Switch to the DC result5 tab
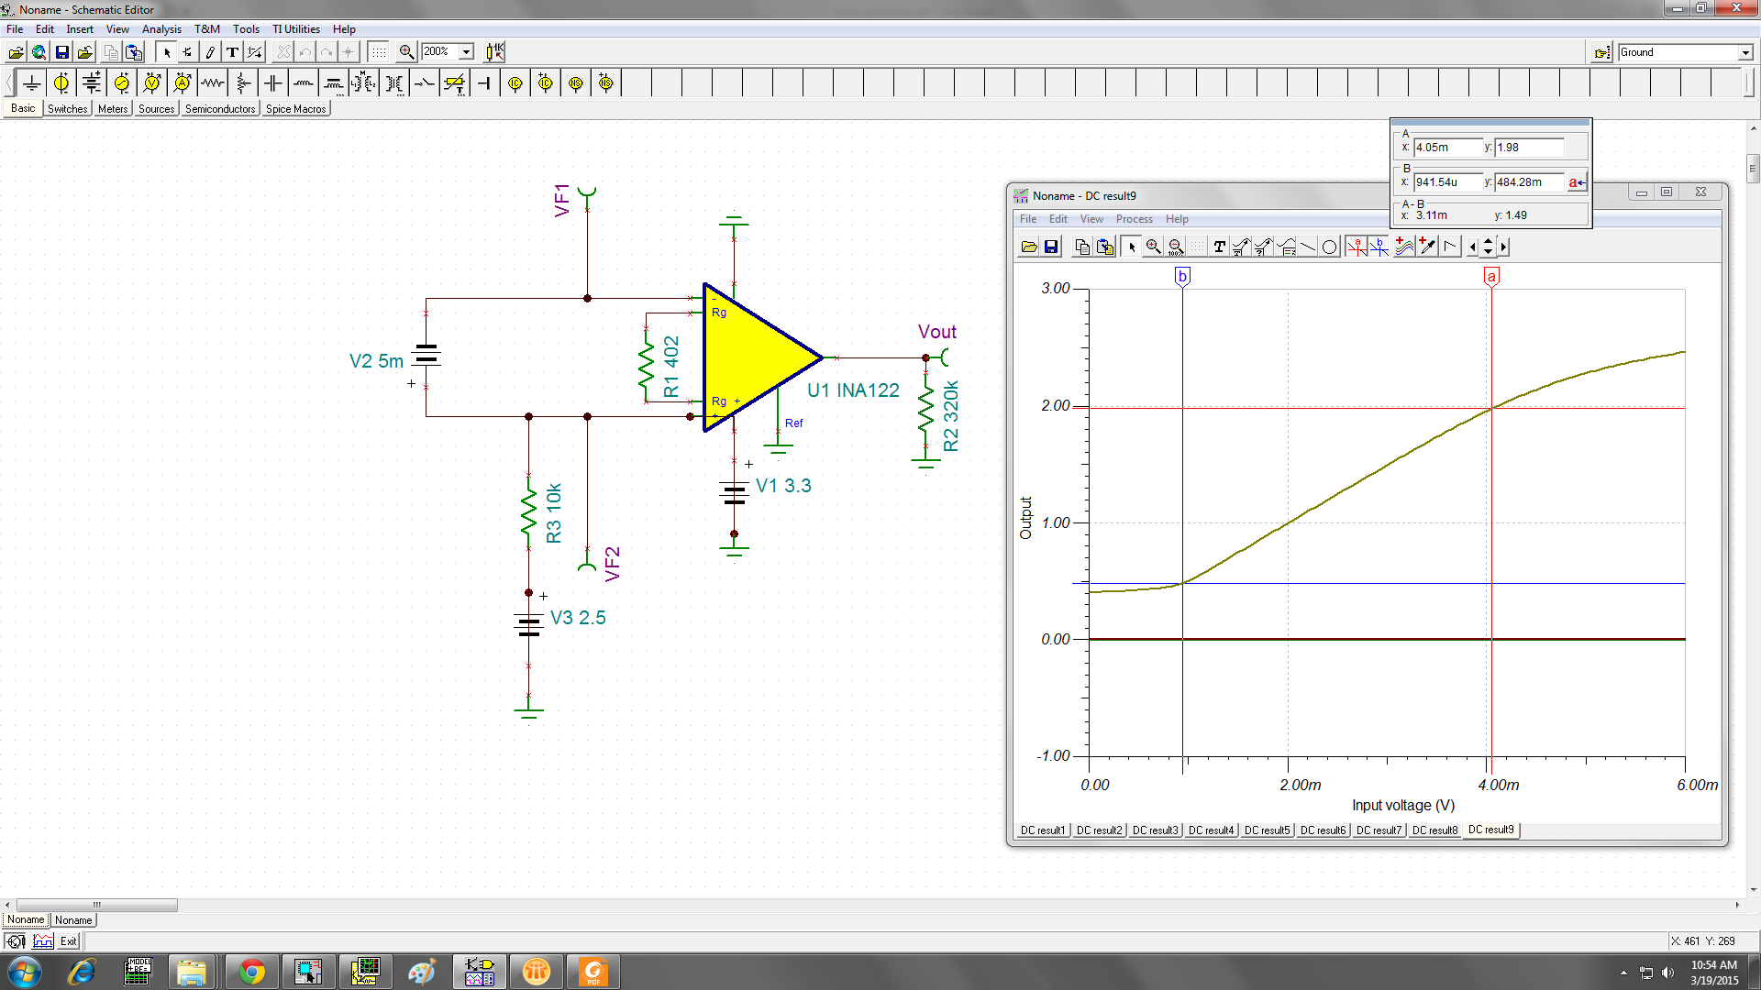1761x990 pixels. pos(1267,830)
